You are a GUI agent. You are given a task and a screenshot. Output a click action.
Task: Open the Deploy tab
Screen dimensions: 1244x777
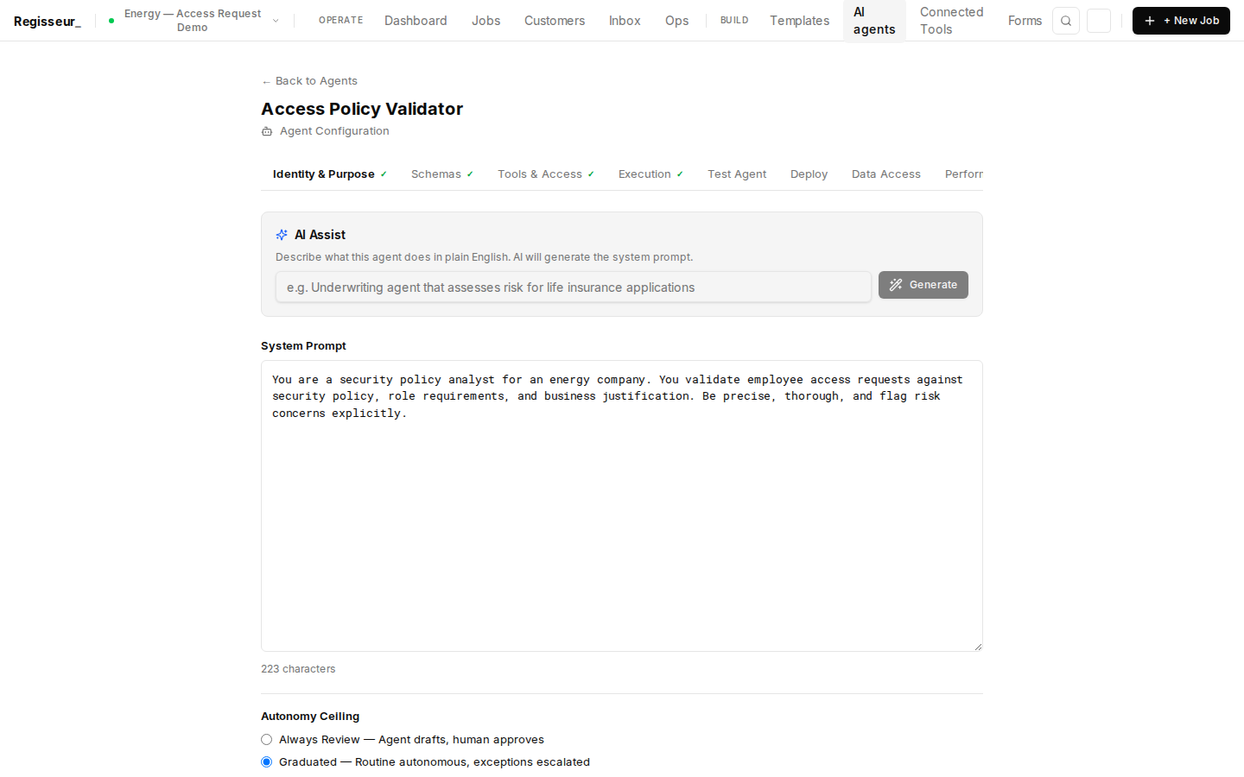click(x=809, y=174)
